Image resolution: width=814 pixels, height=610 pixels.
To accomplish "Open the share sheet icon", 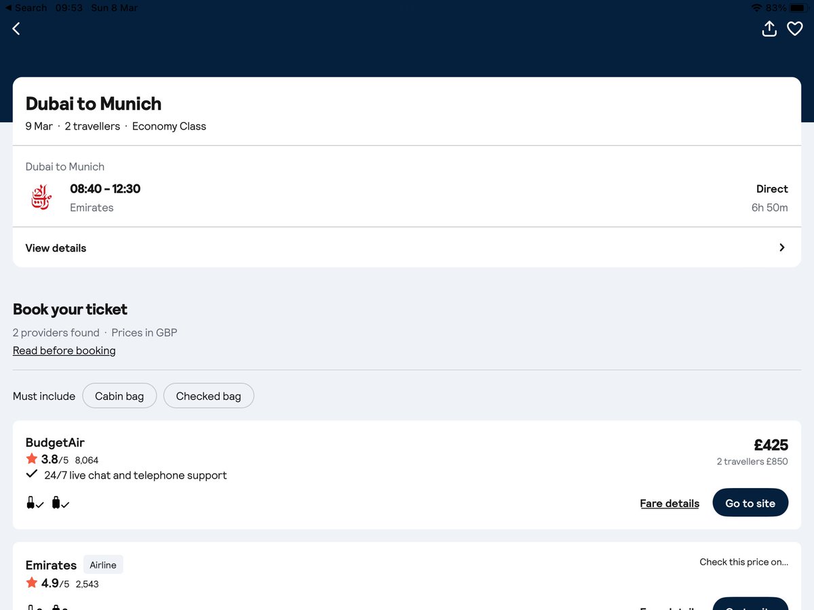I will pyautogui.click(x=769, y=28).
